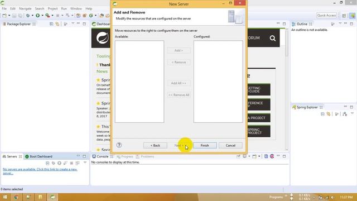357x201 pixels.
Task: Click the Save toolbar icon
Action: point(14,16)
